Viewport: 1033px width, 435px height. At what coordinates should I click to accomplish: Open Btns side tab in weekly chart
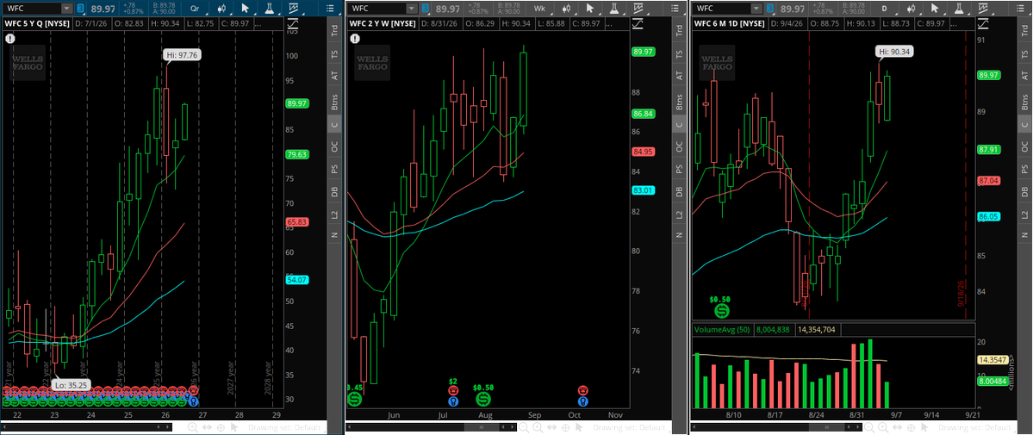point(680,101)
